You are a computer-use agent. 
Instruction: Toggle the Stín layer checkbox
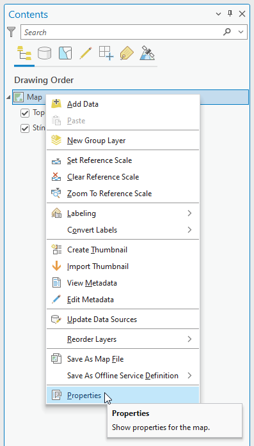(25, 128)
